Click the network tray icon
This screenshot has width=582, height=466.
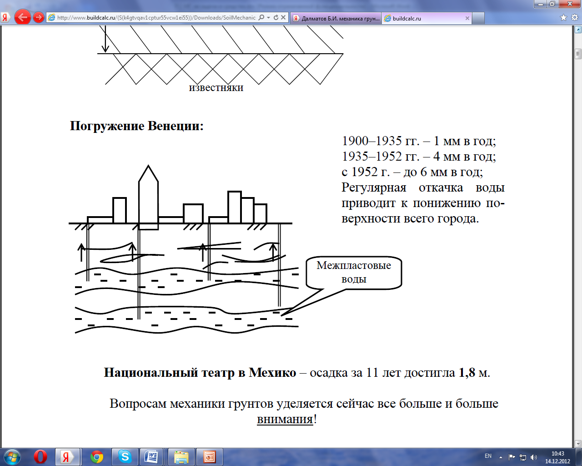pos(523,457)
